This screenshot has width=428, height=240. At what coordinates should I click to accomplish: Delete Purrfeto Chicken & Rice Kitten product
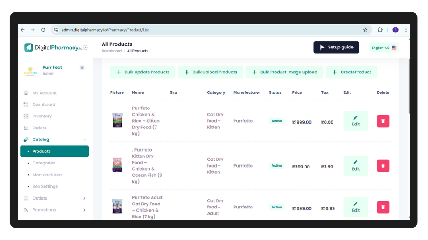(x=383, y=121)
